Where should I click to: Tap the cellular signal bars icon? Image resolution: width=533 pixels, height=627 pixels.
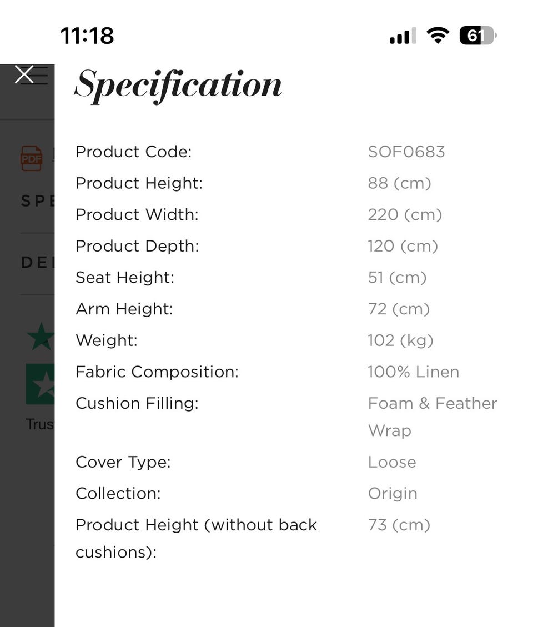pyautogui.click(x=403, y=37)
